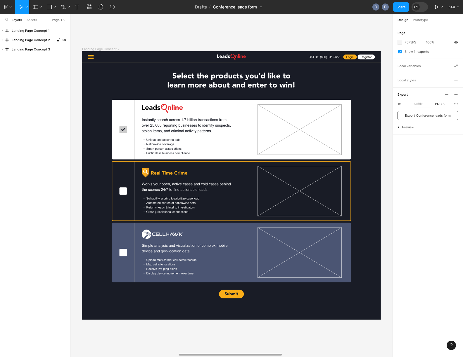
Task: Open Local variables settings icon
Action: click(456, 66)
